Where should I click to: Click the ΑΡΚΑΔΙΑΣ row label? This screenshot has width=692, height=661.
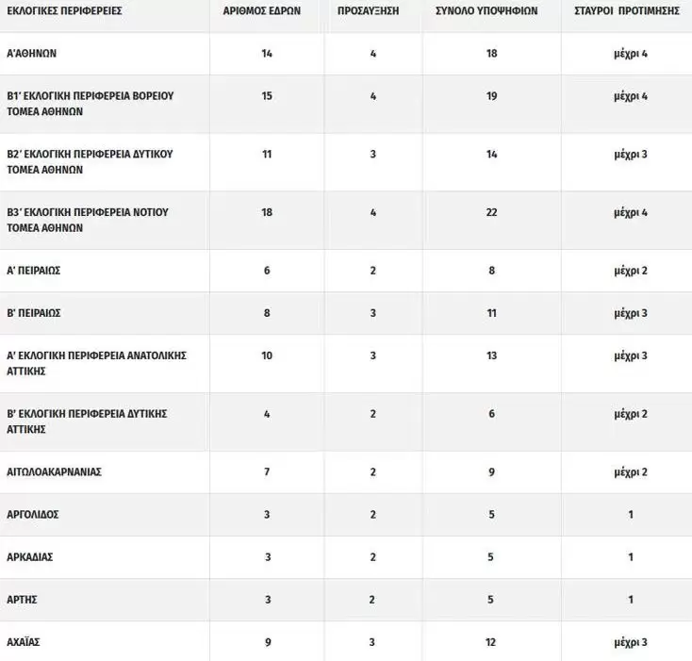(30, 557)
